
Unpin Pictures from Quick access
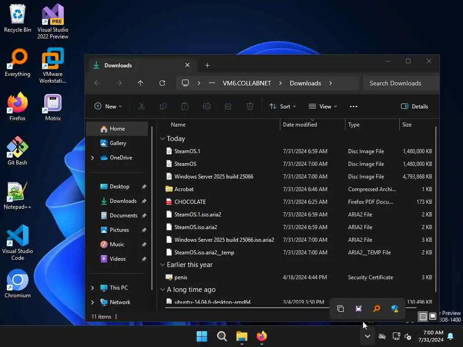point(144,230)
